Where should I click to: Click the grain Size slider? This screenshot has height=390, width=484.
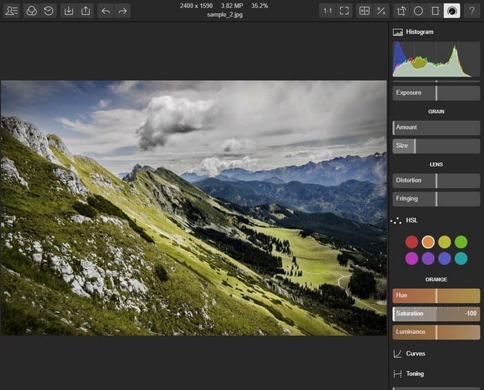pyautogui.click(x=436, y=146)
